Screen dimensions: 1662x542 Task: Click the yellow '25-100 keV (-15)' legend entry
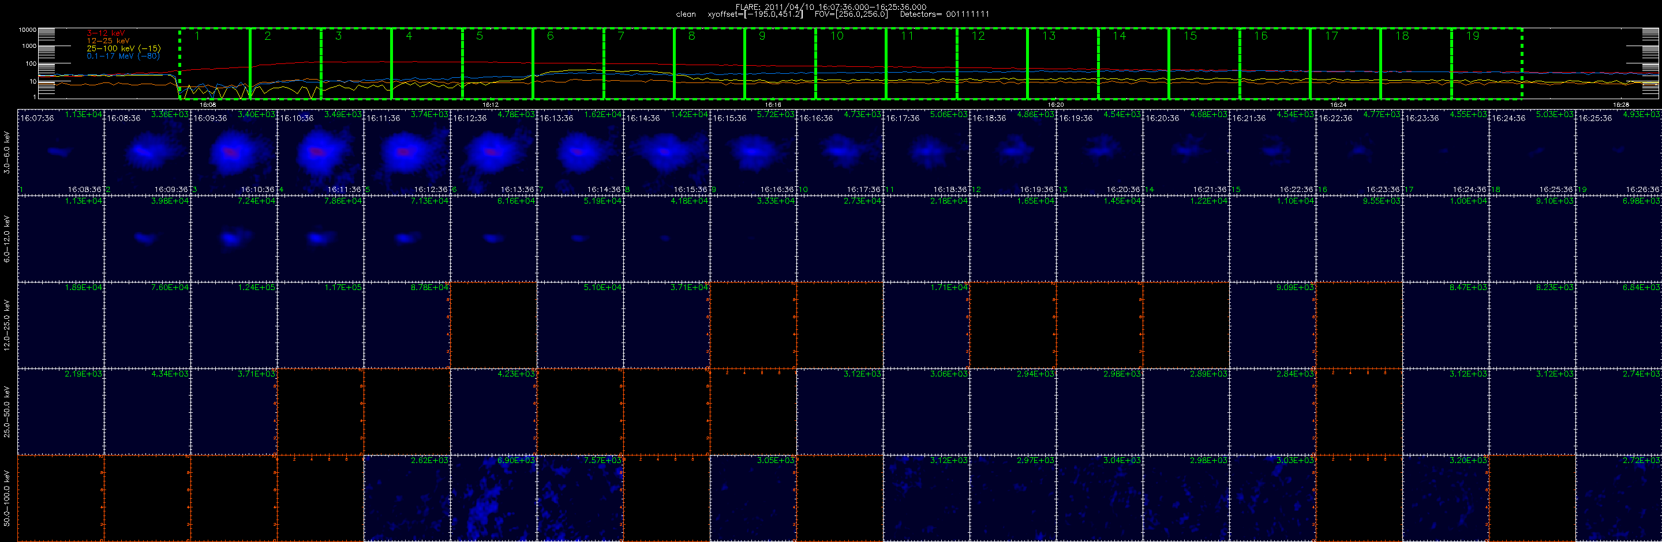(124, 48)
